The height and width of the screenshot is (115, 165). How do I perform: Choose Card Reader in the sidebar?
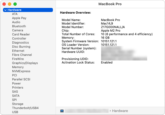coord(21,34)
